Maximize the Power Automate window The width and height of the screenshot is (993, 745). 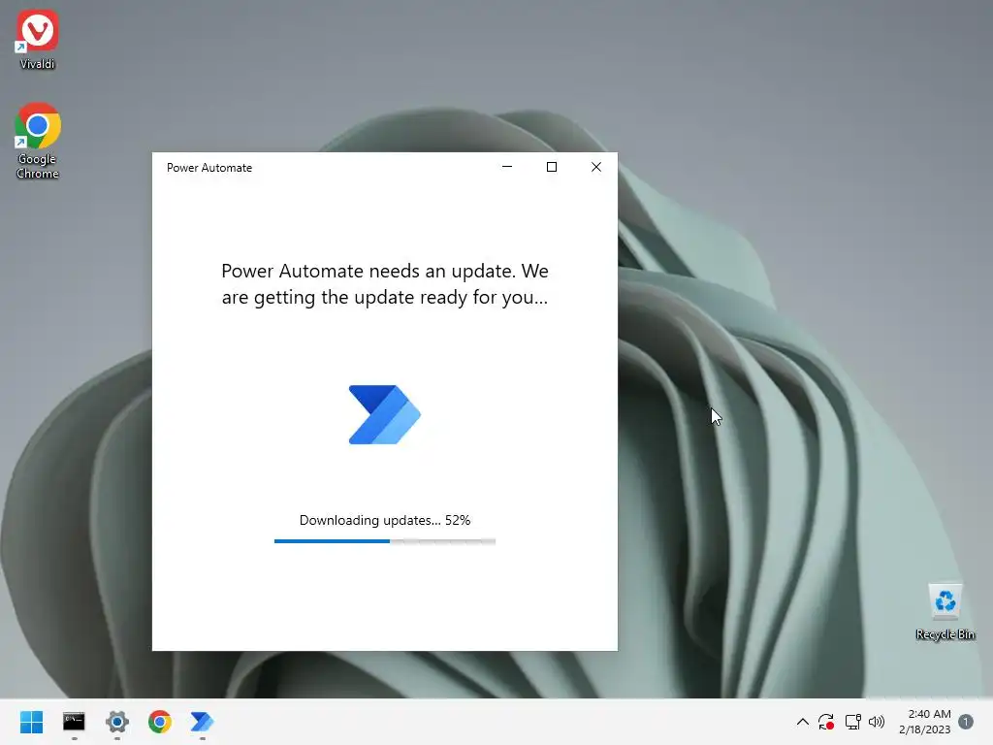pos(552,167)
